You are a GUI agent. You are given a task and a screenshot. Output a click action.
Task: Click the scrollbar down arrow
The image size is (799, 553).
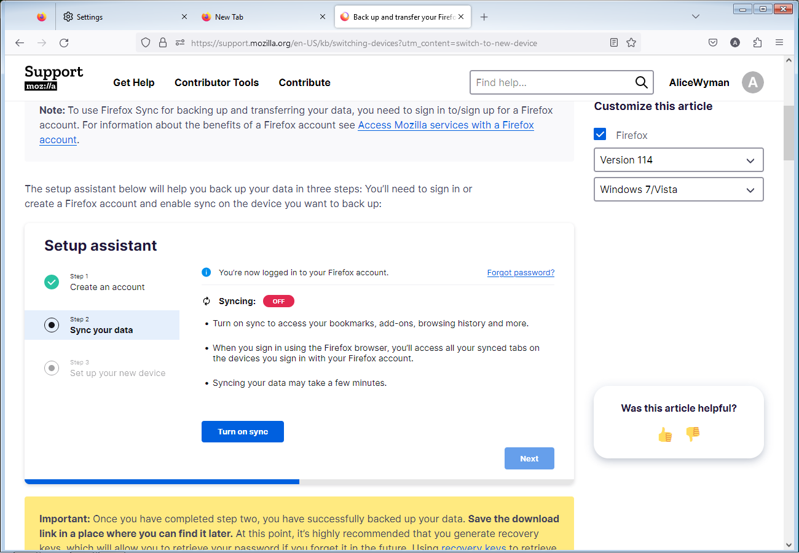[789, 544]
